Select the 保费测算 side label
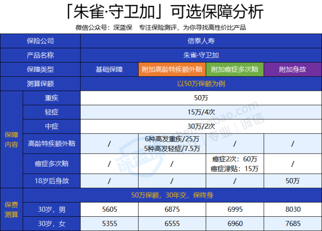The width and height of the screenshot is (322, 231). pos(12,210)
